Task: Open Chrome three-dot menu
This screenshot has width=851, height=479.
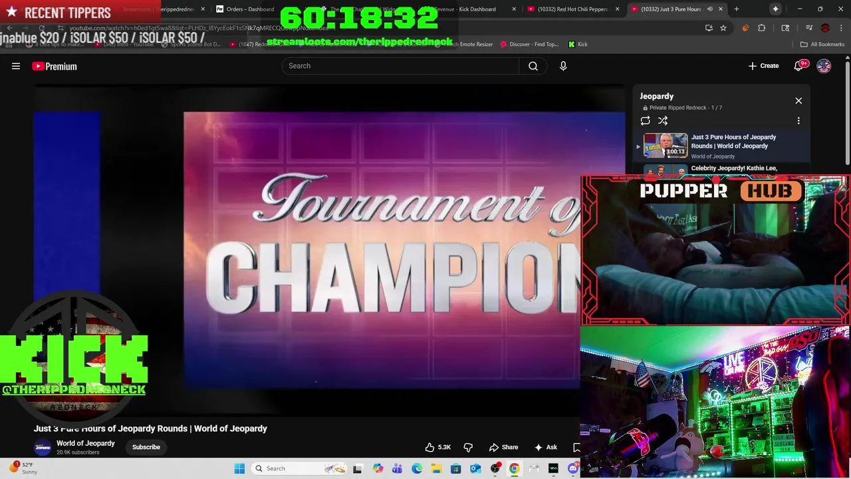Action: pyautogui.click(x=840, y=28)
